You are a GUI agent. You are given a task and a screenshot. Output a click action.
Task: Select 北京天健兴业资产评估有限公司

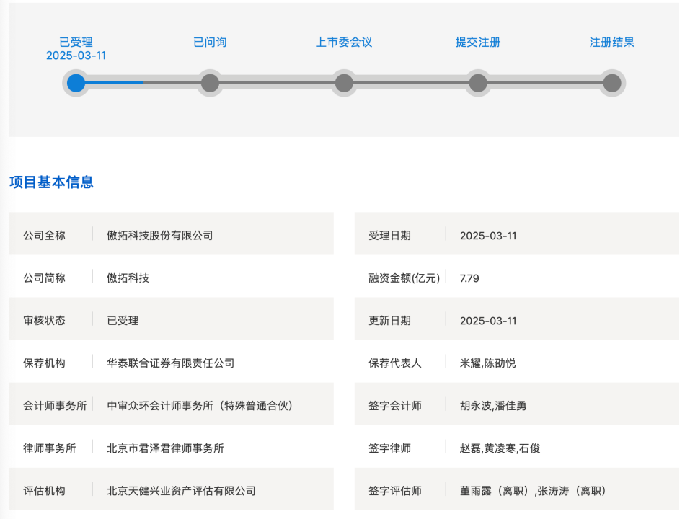point(181,491)
